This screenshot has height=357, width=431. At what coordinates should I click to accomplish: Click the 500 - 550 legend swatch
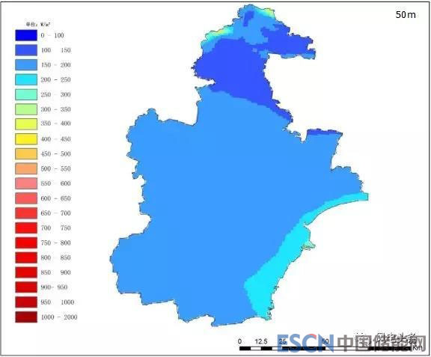coord(26,168)
